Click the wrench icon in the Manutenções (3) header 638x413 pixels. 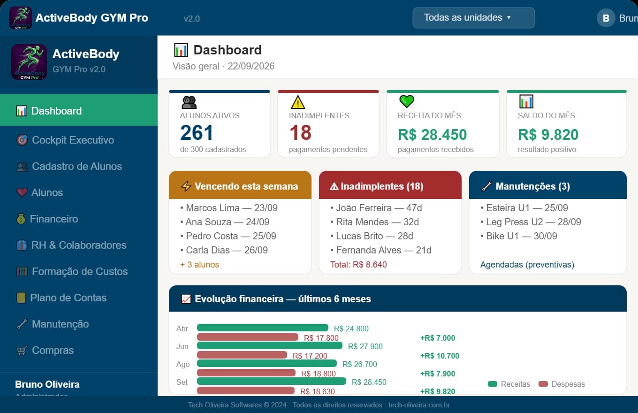click(x=486, y=186)
